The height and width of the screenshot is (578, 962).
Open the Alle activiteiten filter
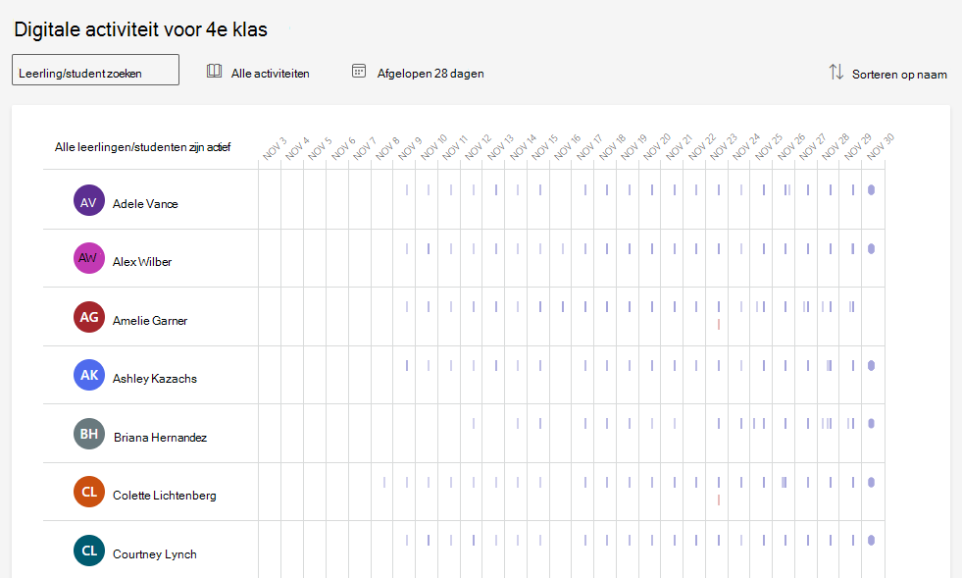[x=270, y=74]
